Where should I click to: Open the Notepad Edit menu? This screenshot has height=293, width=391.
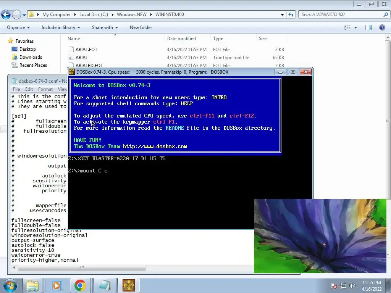pyautogui.click(x=29, y=89)
